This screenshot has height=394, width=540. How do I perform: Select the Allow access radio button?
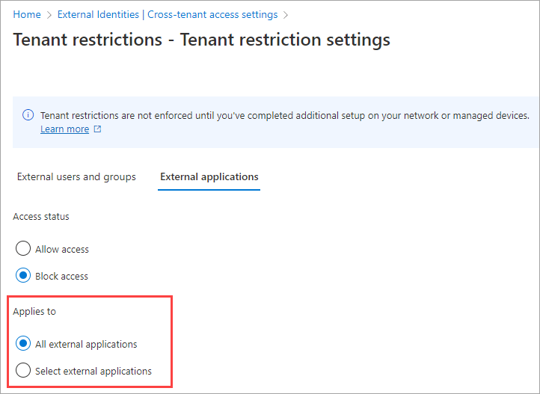(x=23, y=249)
